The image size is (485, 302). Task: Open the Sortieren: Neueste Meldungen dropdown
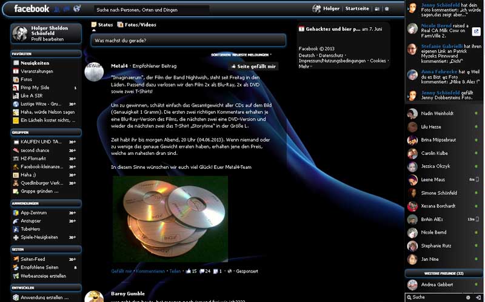point(241,54)
